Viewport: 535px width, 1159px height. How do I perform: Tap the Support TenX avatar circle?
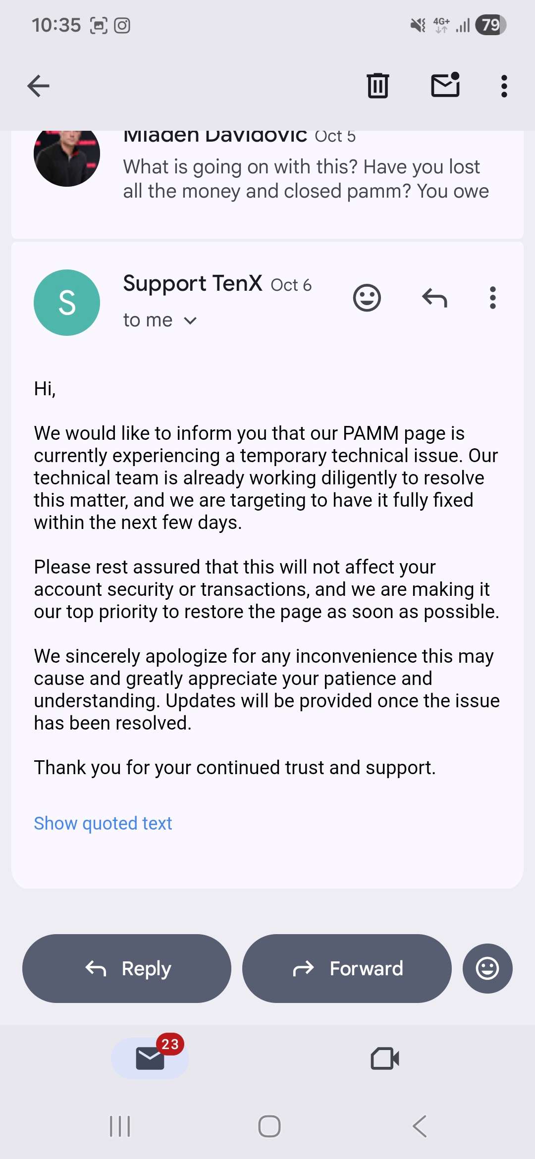[x=67, y=303]
